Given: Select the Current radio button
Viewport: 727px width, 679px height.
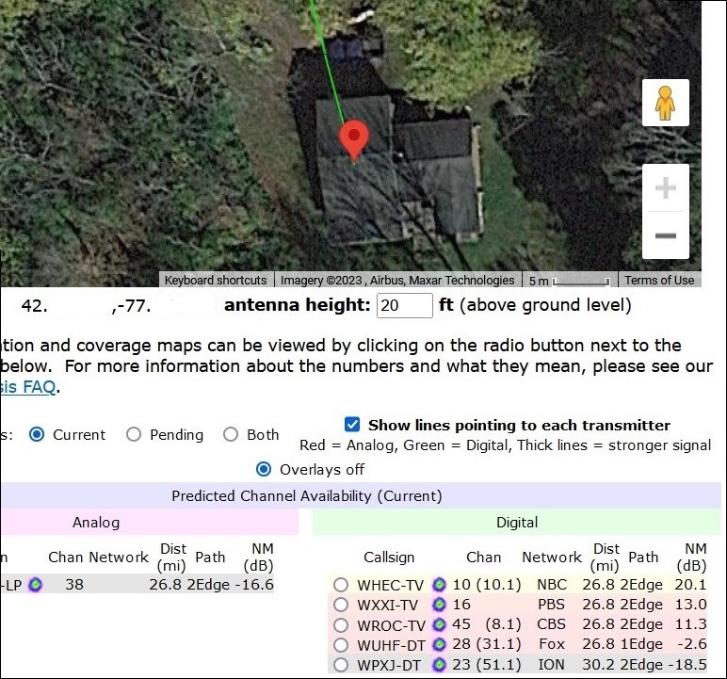Looking at the screenshot, I should coord(37,434).
